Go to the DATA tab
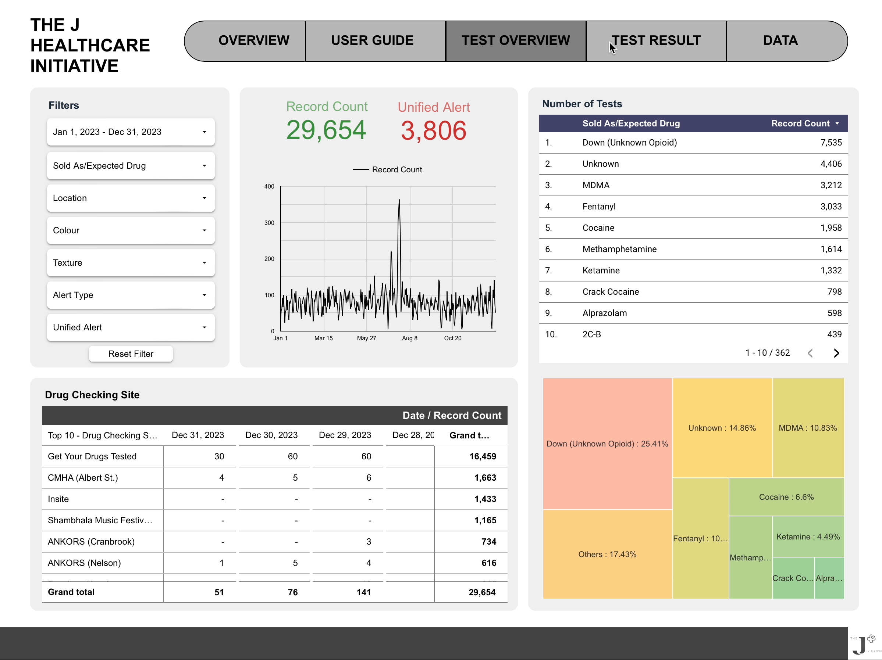Viewport: 882px width, 660px height. (x=780, y=41)
